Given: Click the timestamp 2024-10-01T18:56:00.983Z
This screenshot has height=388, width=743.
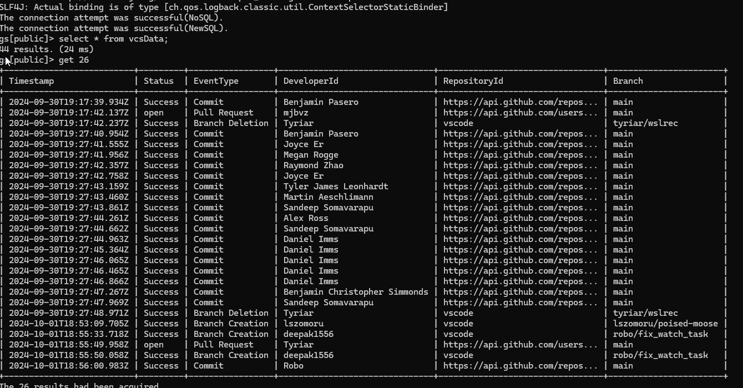Looking at the screenshot, I should [x=69, y=366].
